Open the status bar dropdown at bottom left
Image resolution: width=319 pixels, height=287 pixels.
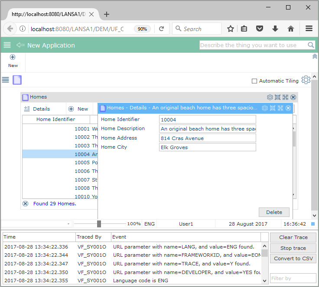69,224
